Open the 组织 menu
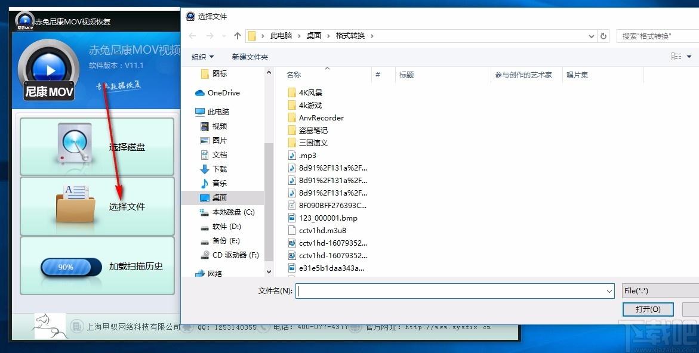 click(203, 57)
